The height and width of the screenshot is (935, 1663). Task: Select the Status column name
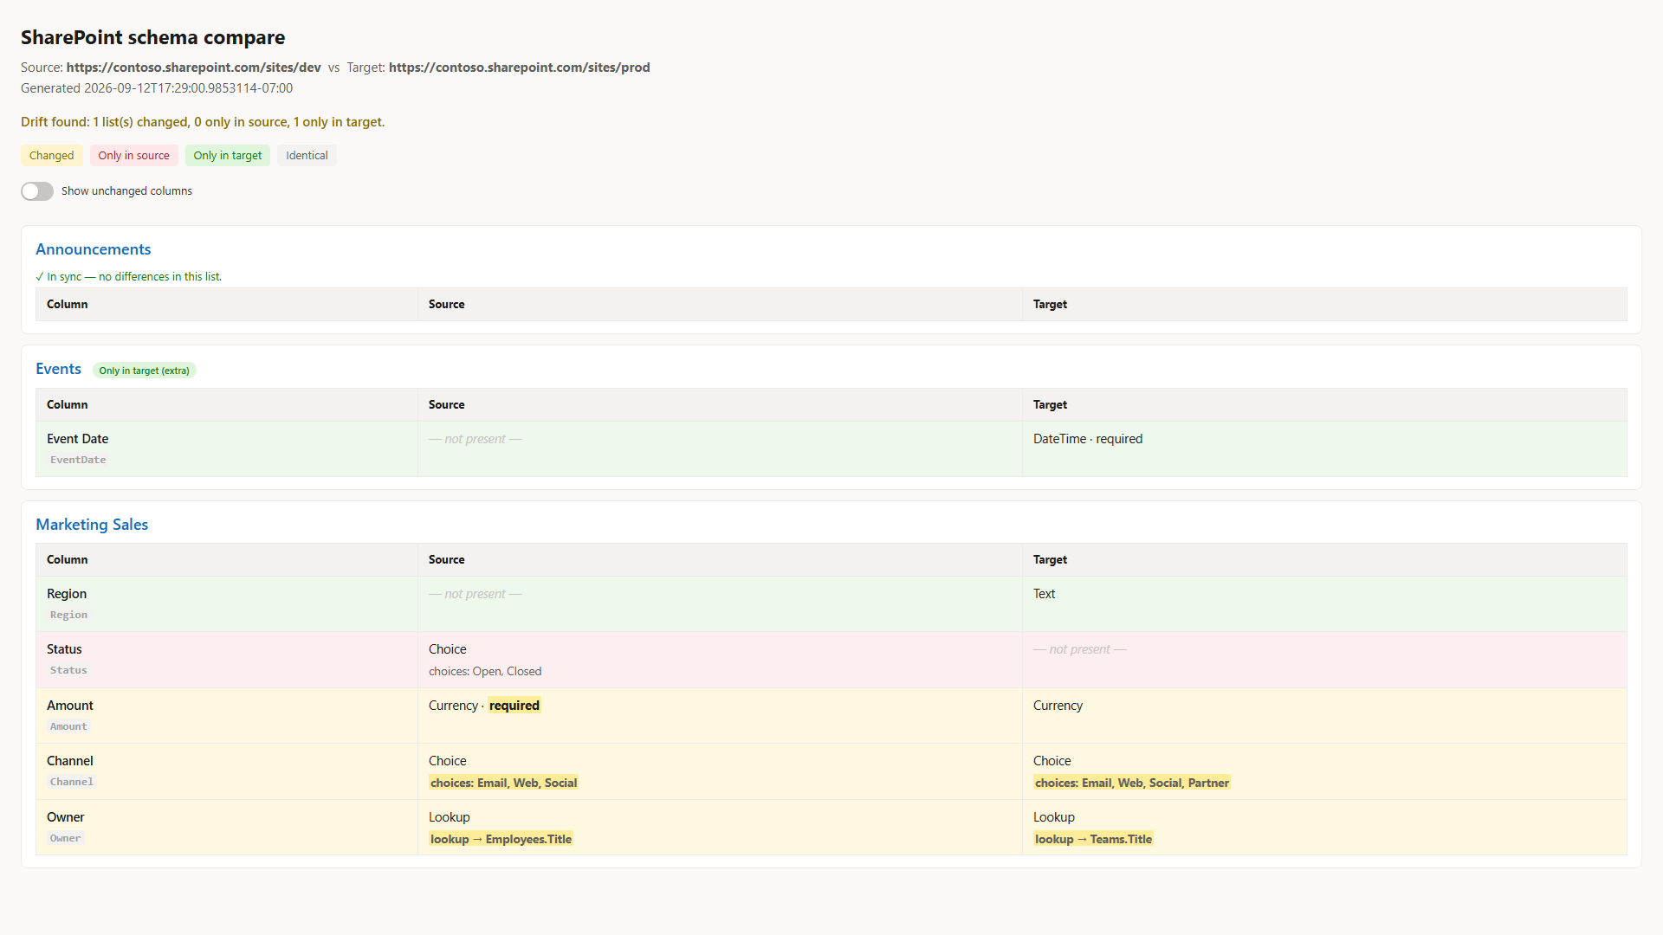tap(64, 649)
